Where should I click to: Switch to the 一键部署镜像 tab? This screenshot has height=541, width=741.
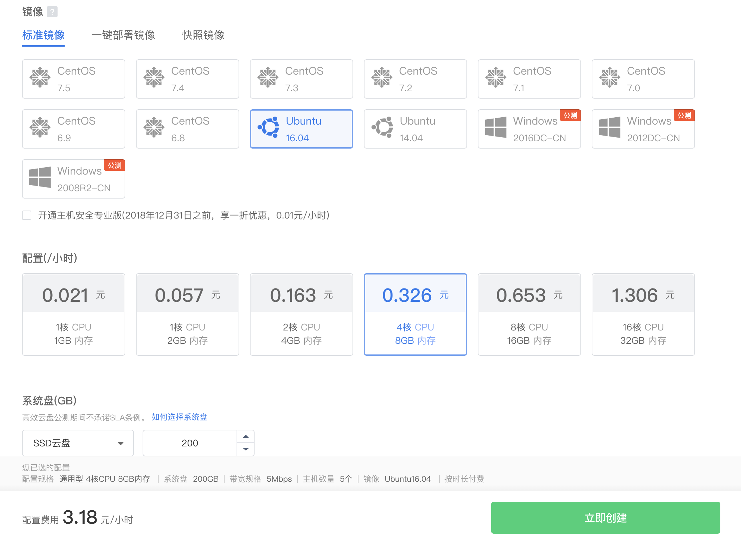click(x=123, y=35)
